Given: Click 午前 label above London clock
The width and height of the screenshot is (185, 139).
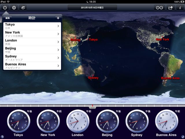Looking at the screenshot, I should (89, 111).
